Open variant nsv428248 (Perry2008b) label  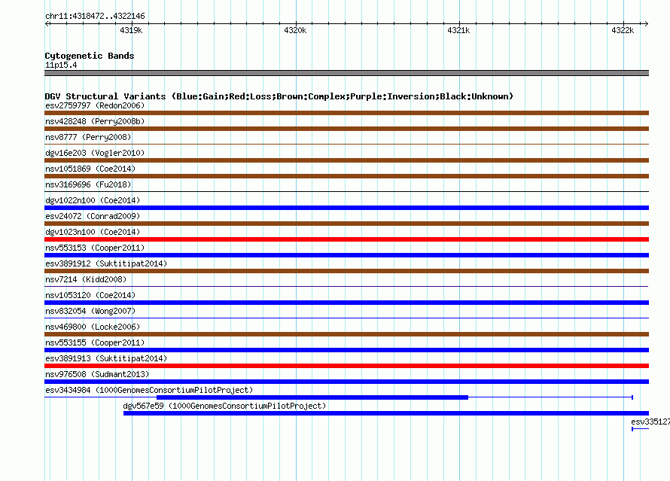[95, 121]
